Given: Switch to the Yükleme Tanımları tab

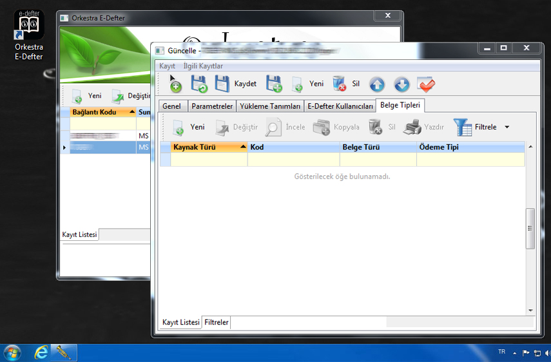Looking at the screenshot, I should 270,106.
